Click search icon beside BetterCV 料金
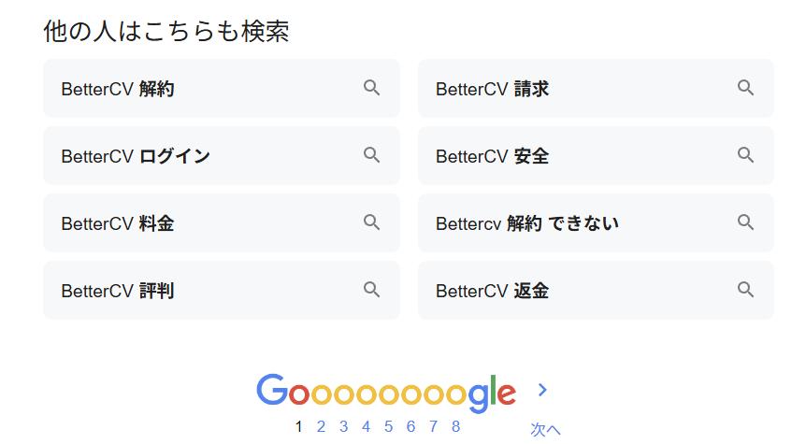The width and height of the screenshot is (806, 444). point(371,222)
